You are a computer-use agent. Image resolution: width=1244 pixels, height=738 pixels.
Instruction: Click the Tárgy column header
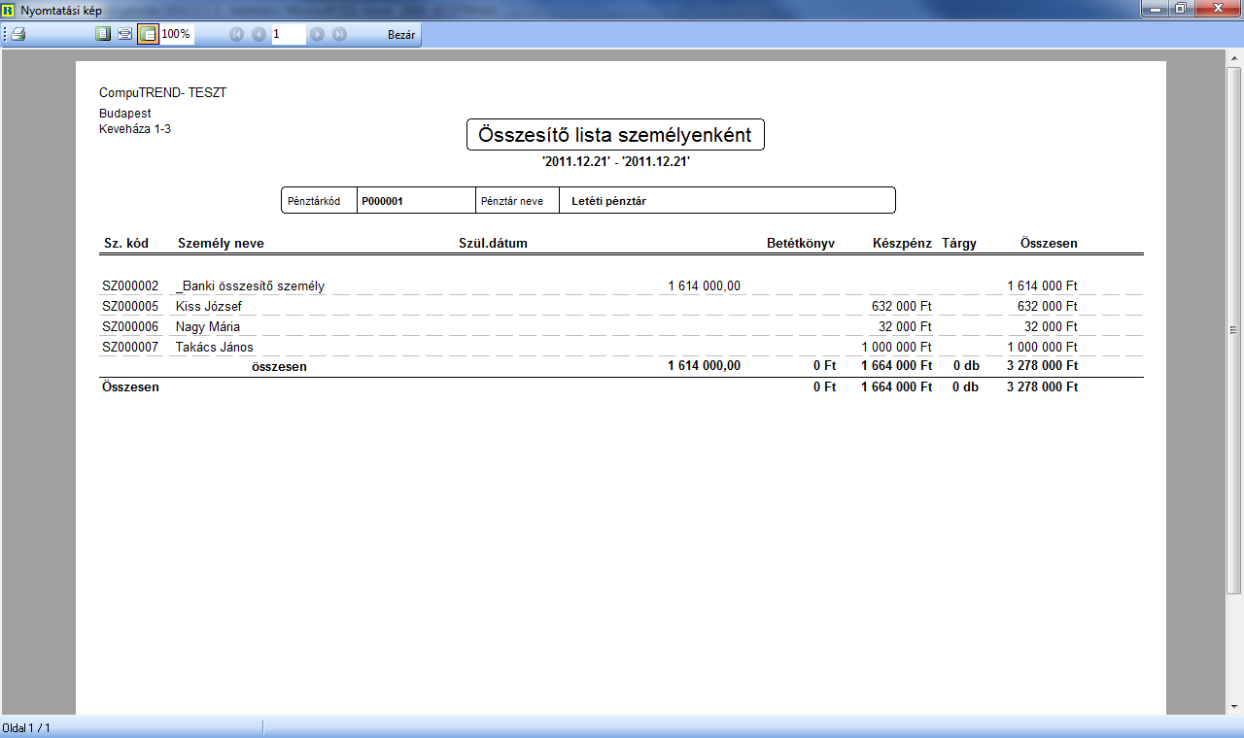pyautogui.click(x=959, y=243)
